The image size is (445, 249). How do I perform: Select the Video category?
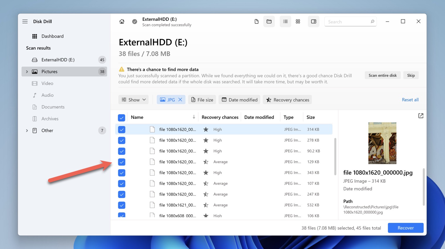pyautogui.click(x=64, y=83)
